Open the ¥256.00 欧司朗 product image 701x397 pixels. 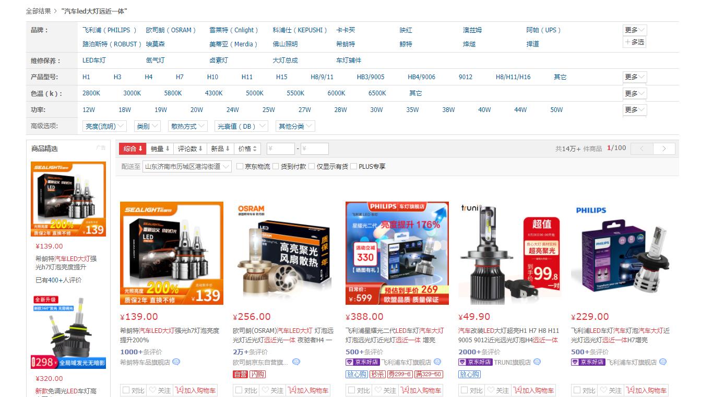pos(284,253)
